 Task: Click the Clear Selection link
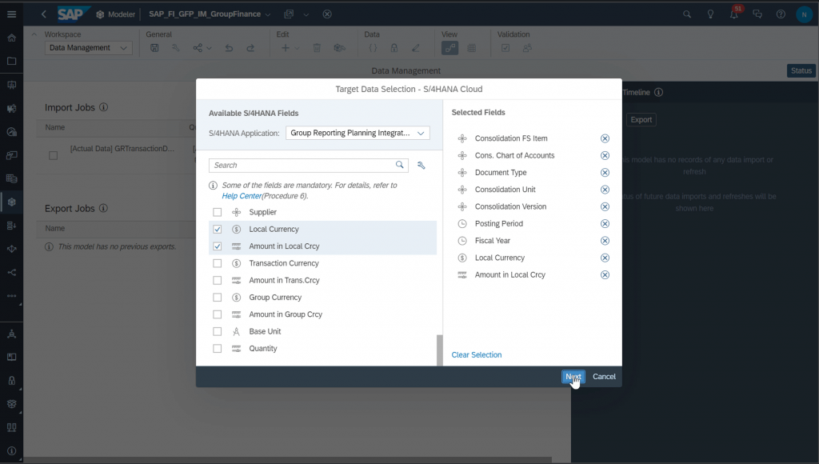477,354
